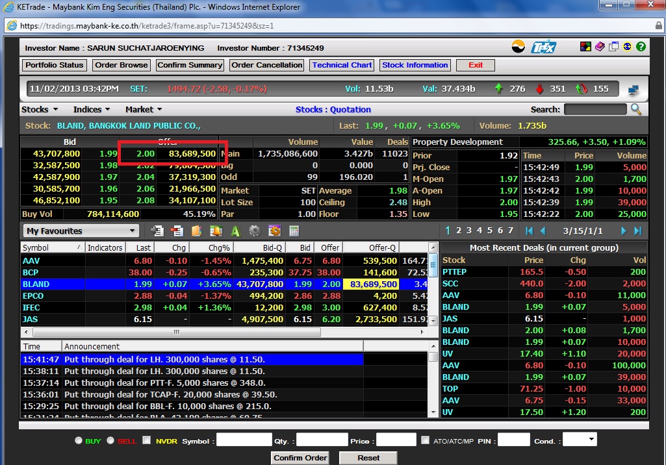Screen dimensions: 666x465
Task: Open the purple help book icon
Action: point(600,47)
